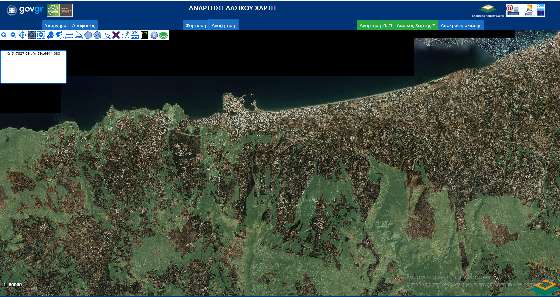This screenshot has width=560, height=297.
Task: Click the Φόρτωση button
Action: click(196, 25)
